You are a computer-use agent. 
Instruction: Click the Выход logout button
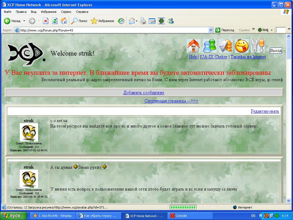[276, 50]
